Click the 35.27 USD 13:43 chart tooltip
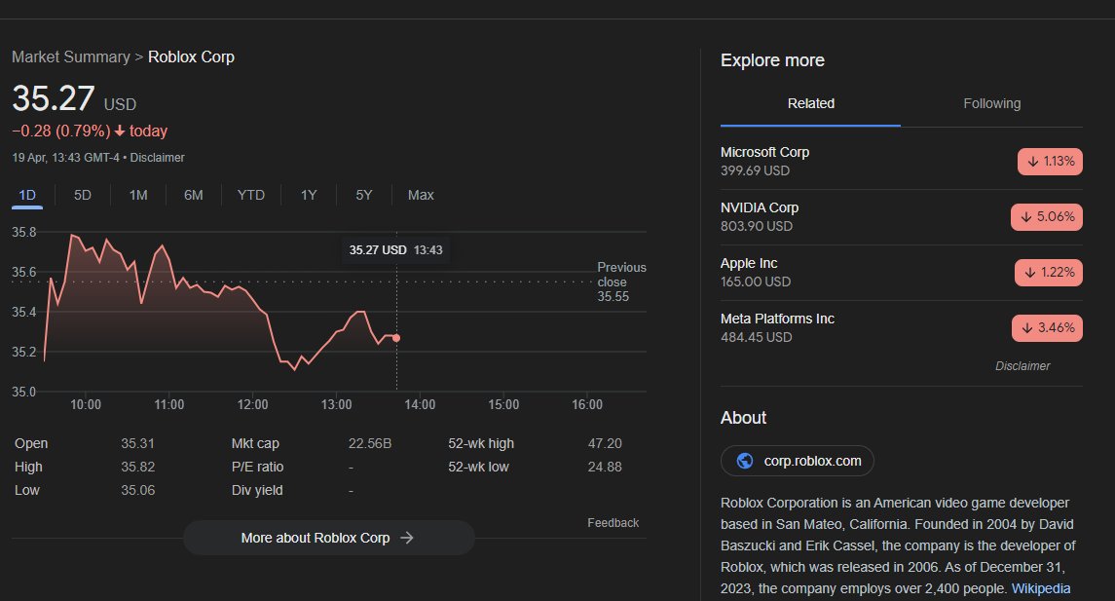The image size is (1115, 601). pyautogui.click(x=395, y=250)
